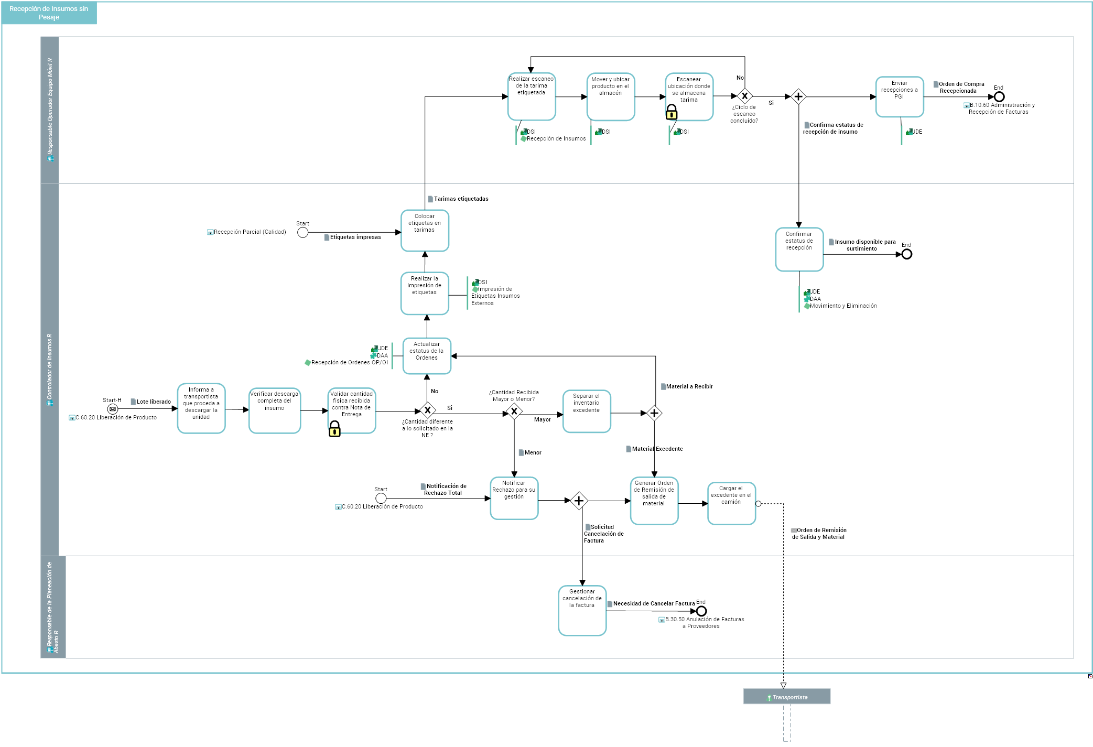Screen dimensions: 1093x747
Task: Click the DSI system icon under Mover y ubicar
Action: click(598, 132)
